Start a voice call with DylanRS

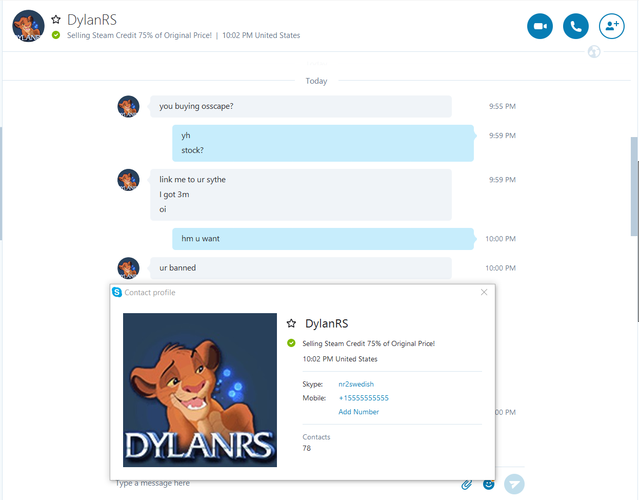pos(576,26)
